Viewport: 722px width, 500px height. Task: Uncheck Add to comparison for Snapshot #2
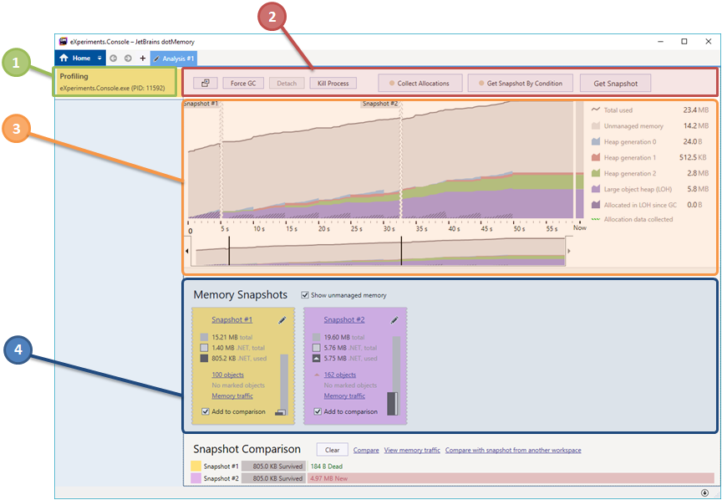coord(318,411)
